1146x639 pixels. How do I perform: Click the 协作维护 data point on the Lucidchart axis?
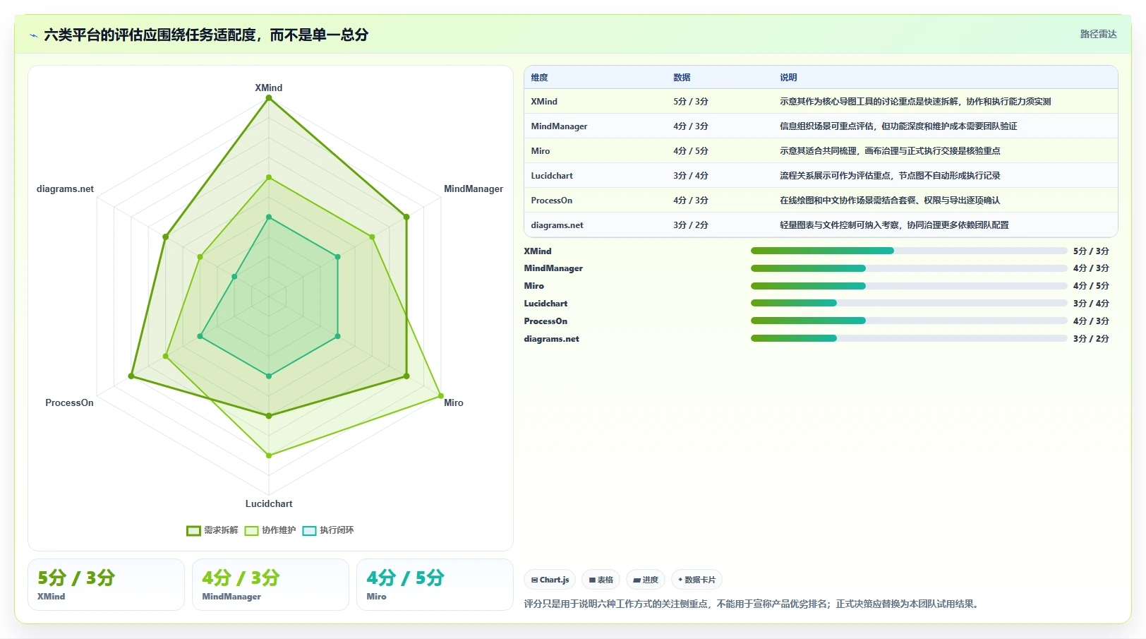269,455
